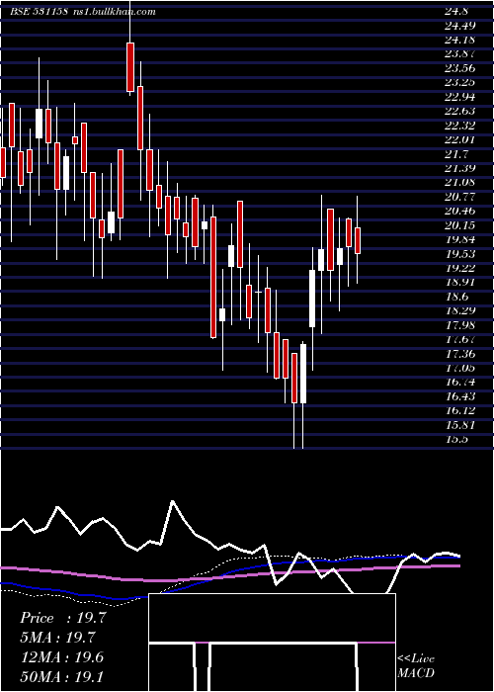Click the 15.81 price axis label
This screenshot has height=692, width=494.
(459, 425)
